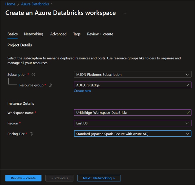
Task: Click the Subscription info icon
Action: (33, 75)
